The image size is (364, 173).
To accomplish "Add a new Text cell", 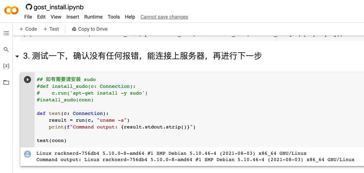I will pyautogui.click(x=51, y=29).
